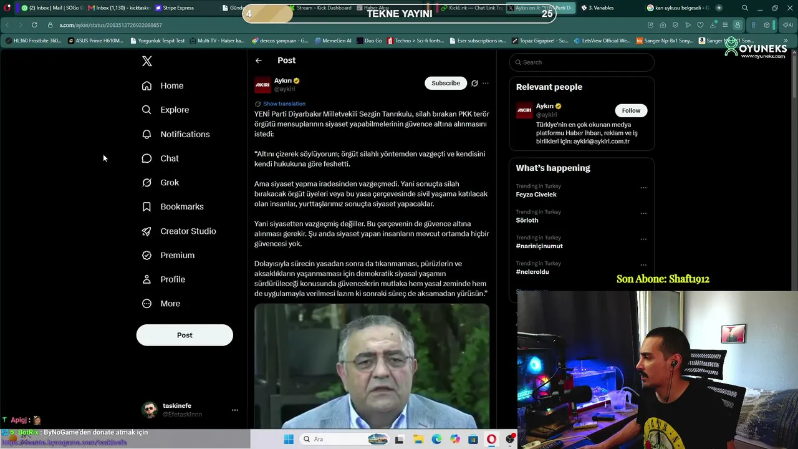The width and height of the screenshot is (798, 449).
Task: Open Notifications in the X sidebar
Action: (x=176, y=134)
